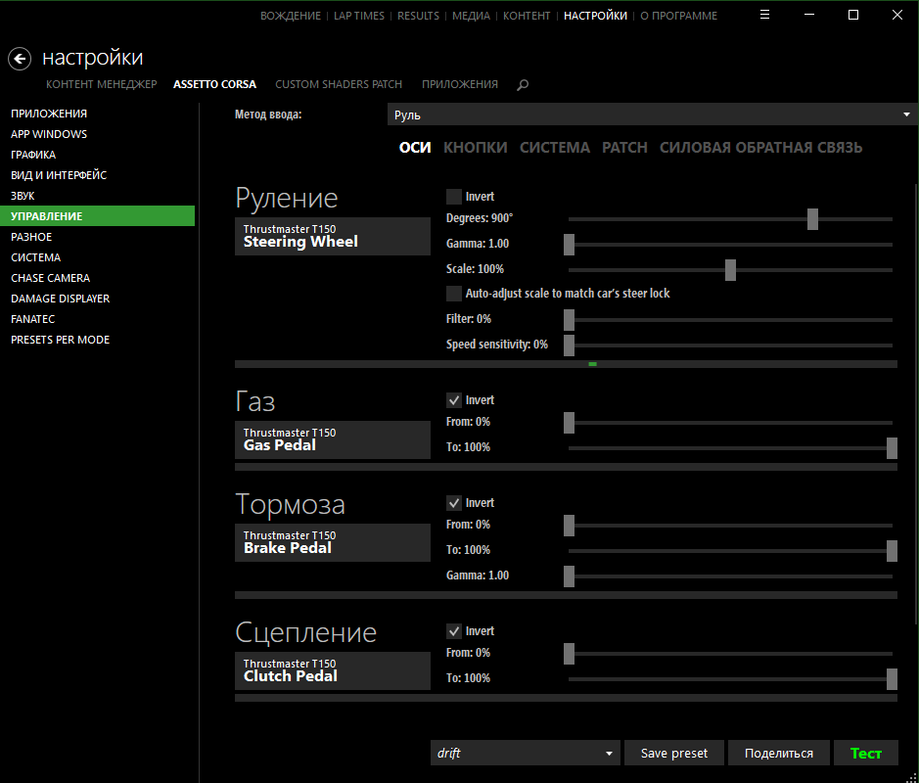The height and width of the screenshot is (783, 919).
Task: Open the Метод ввода dropdown showing Руль
Action: (653, 115)
